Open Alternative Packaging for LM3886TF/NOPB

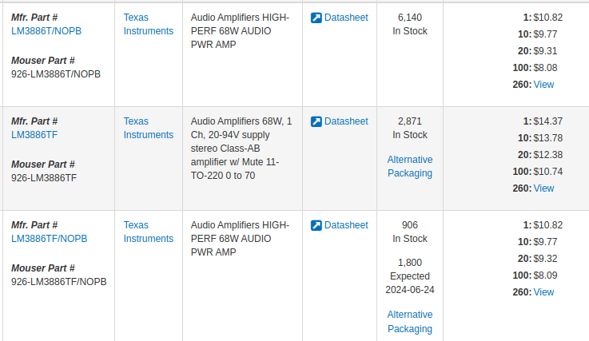coord(410,322)
